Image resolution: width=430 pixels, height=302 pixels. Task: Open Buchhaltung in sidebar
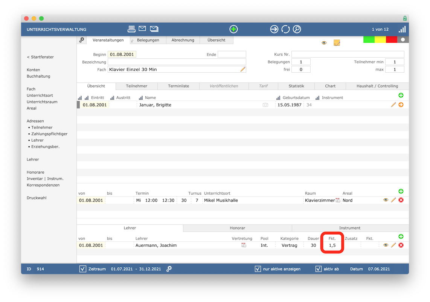[38, 76]
